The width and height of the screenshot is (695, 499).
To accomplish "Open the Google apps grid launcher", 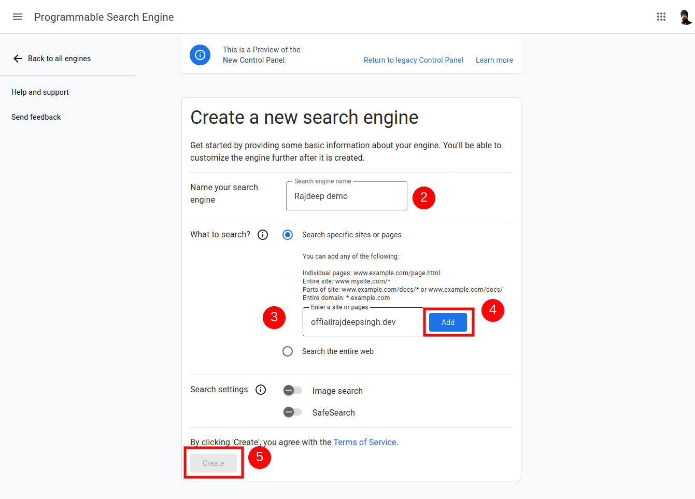I will pos(661,16).
